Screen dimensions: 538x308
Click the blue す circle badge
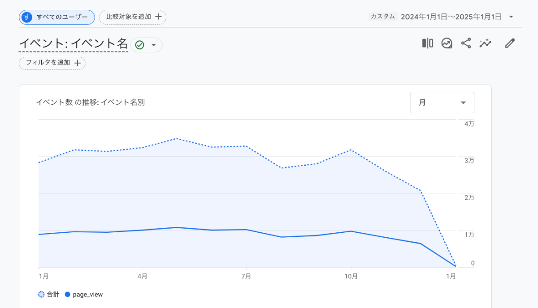pos(27,17)
